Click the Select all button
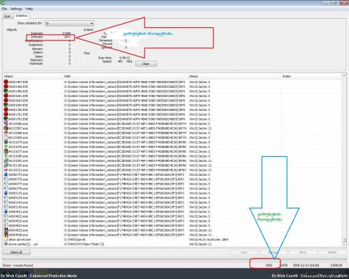349x279 pixels. [16, 252]
